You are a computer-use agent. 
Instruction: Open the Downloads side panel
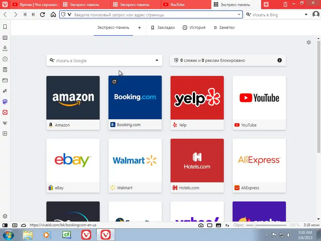point(5,48)
